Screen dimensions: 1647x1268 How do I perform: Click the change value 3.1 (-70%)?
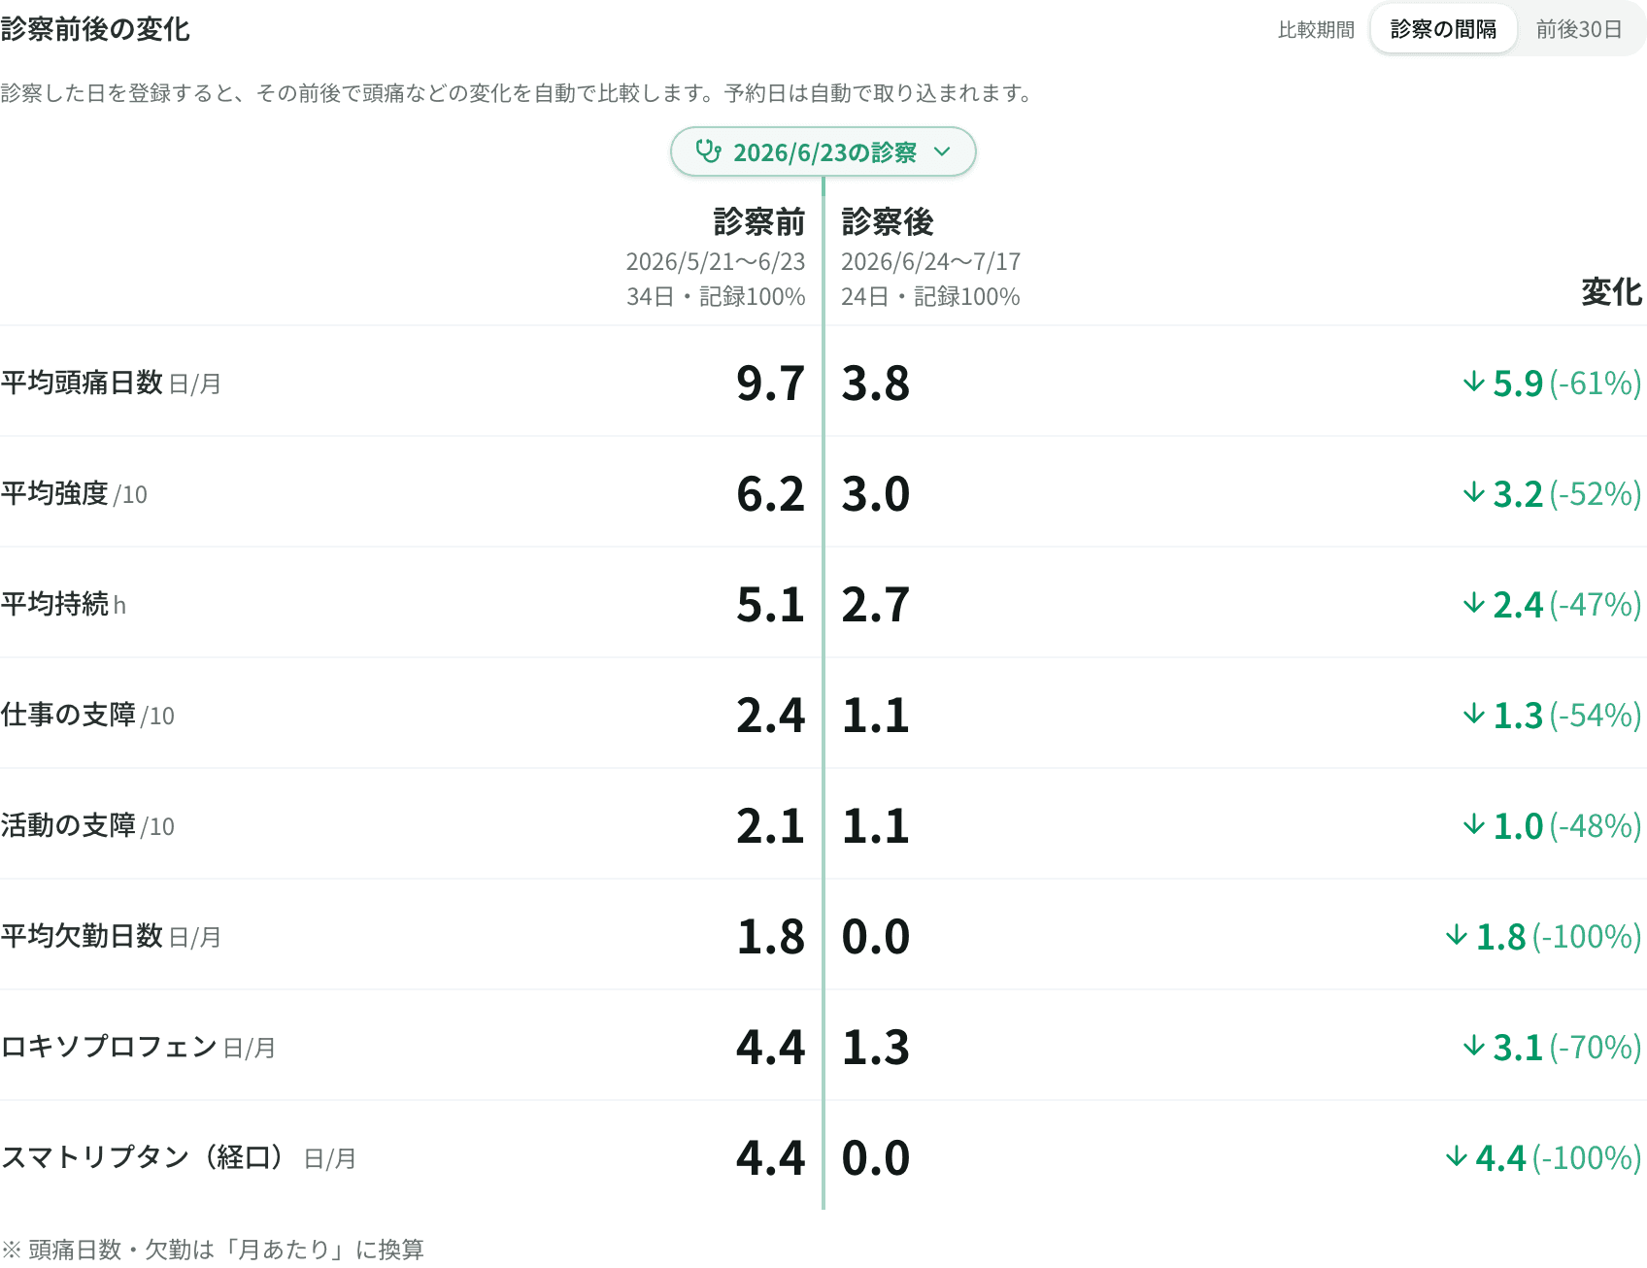click(x=1566, y=1047)
